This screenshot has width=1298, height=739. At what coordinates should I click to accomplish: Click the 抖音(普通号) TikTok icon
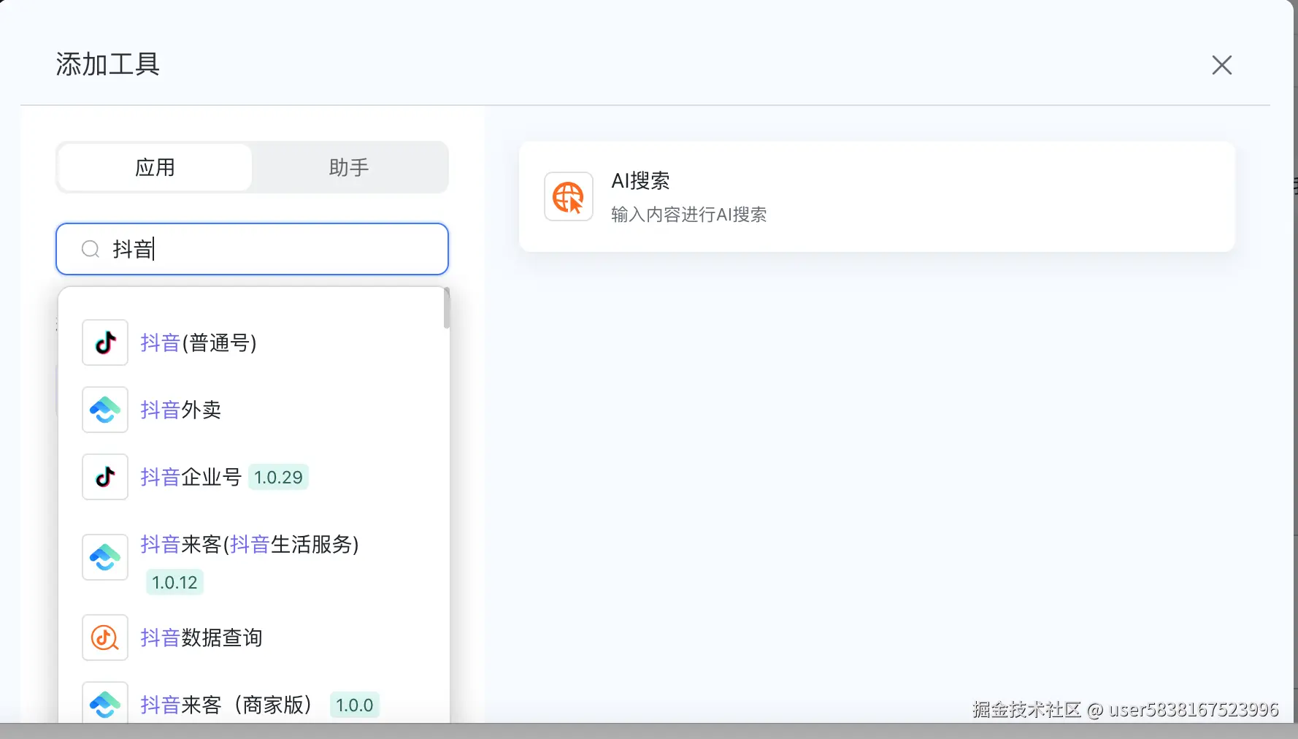105,342
